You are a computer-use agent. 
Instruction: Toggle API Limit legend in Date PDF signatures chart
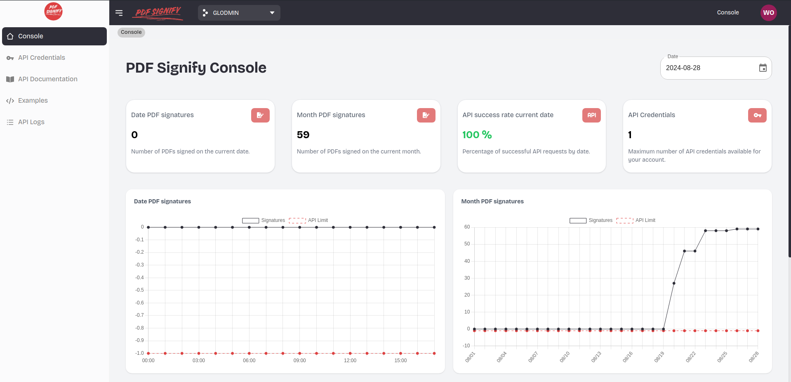[308, 220]
